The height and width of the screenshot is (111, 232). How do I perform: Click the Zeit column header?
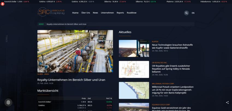tap(89, 98)
